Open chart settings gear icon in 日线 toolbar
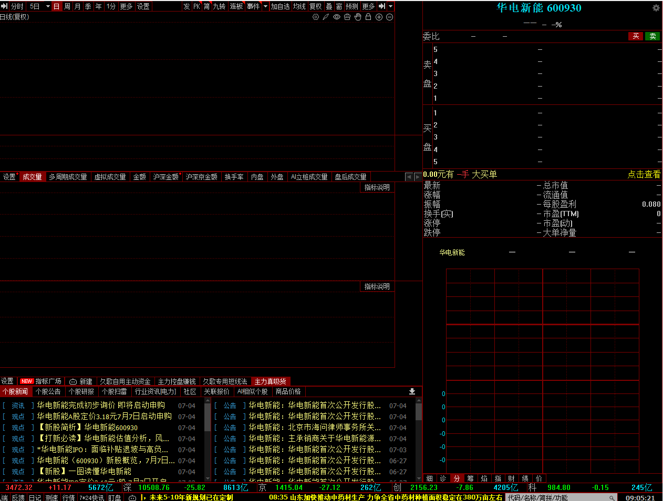This screenshot has width=663, height=501. point(316,17)
